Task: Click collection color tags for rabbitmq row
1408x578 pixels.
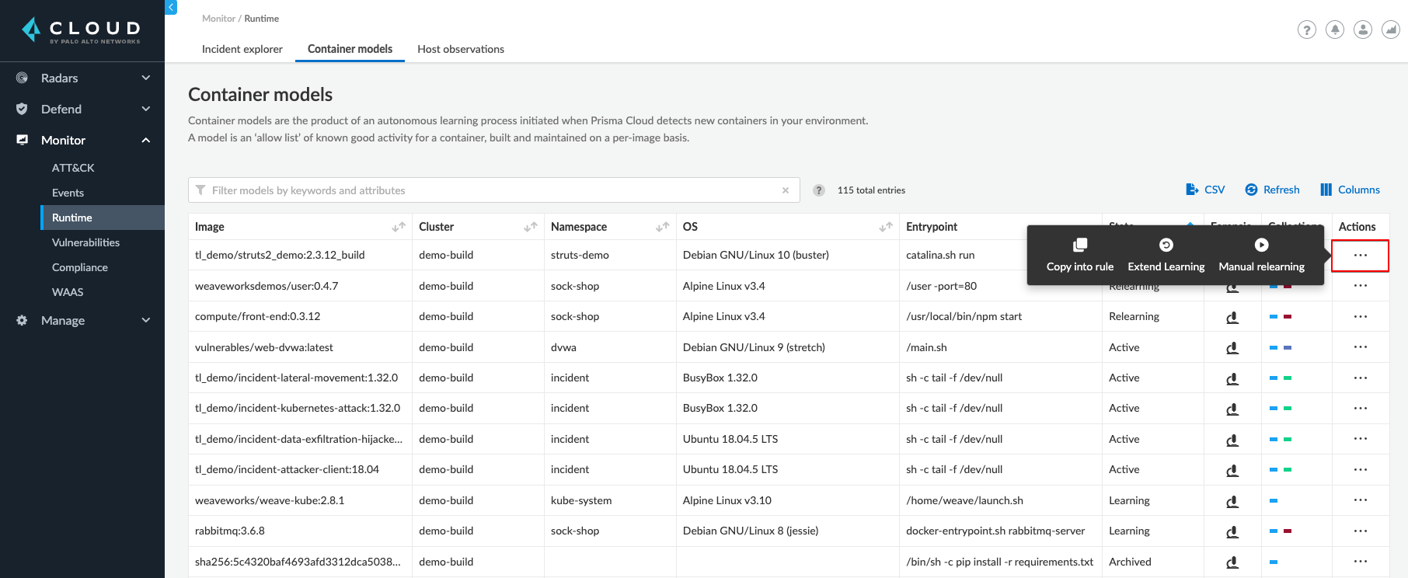Action: point(1281,531)
